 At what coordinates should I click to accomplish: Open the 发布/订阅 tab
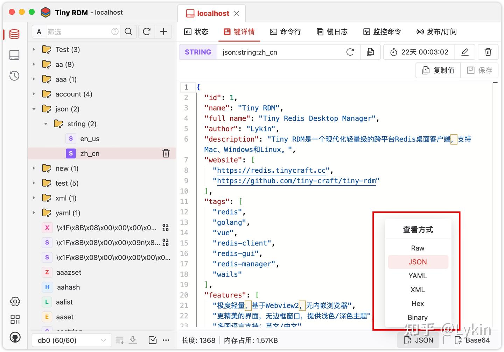[x=436, y=32]
